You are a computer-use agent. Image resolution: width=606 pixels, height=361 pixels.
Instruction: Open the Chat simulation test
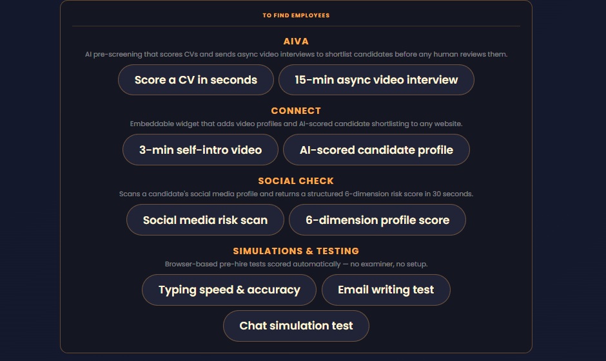[x=296, y=326]
